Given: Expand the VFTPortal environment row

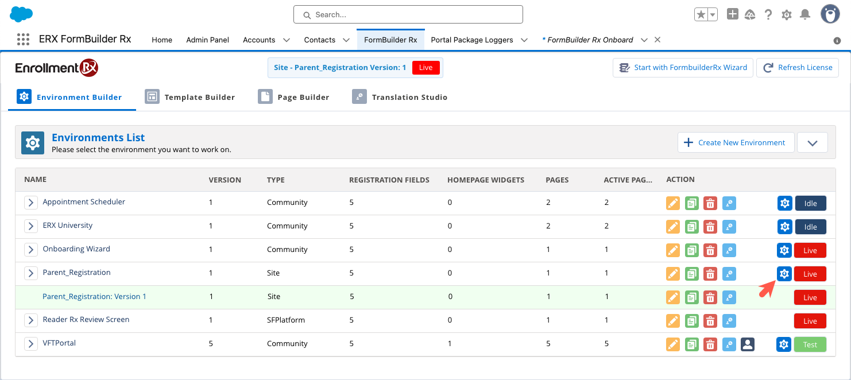Looking at the screenshot, I should tap(31, 344).
